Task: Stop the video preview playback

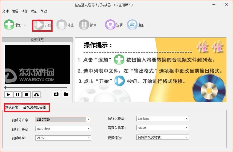Action: (x=27, y=94)
